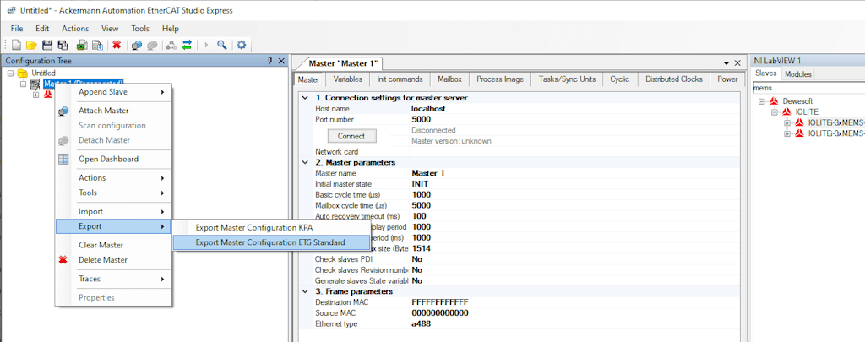This screenshot has width=865, height=342.
Task: Select Traces in context menu
Action: point(114,280)
